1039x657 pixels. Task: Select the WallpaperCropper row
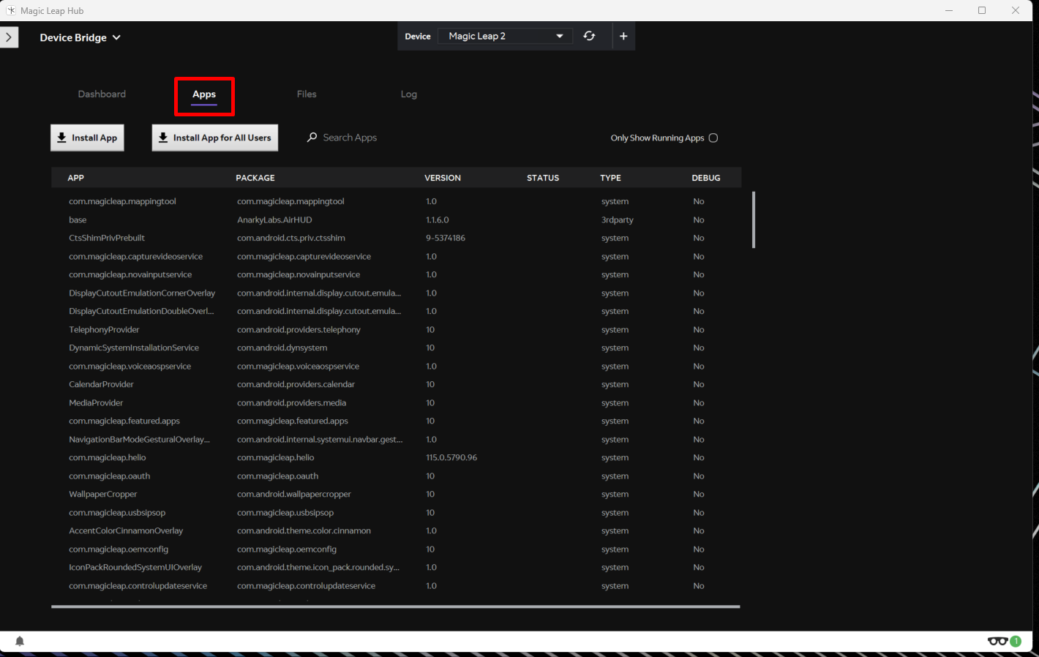click(x=396, y=494)
